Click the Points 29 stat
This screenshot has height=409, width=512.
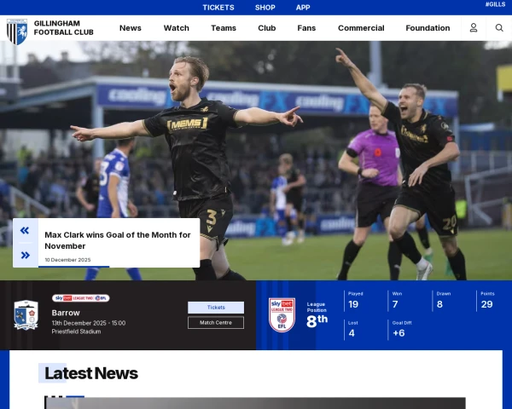[487, 301]
